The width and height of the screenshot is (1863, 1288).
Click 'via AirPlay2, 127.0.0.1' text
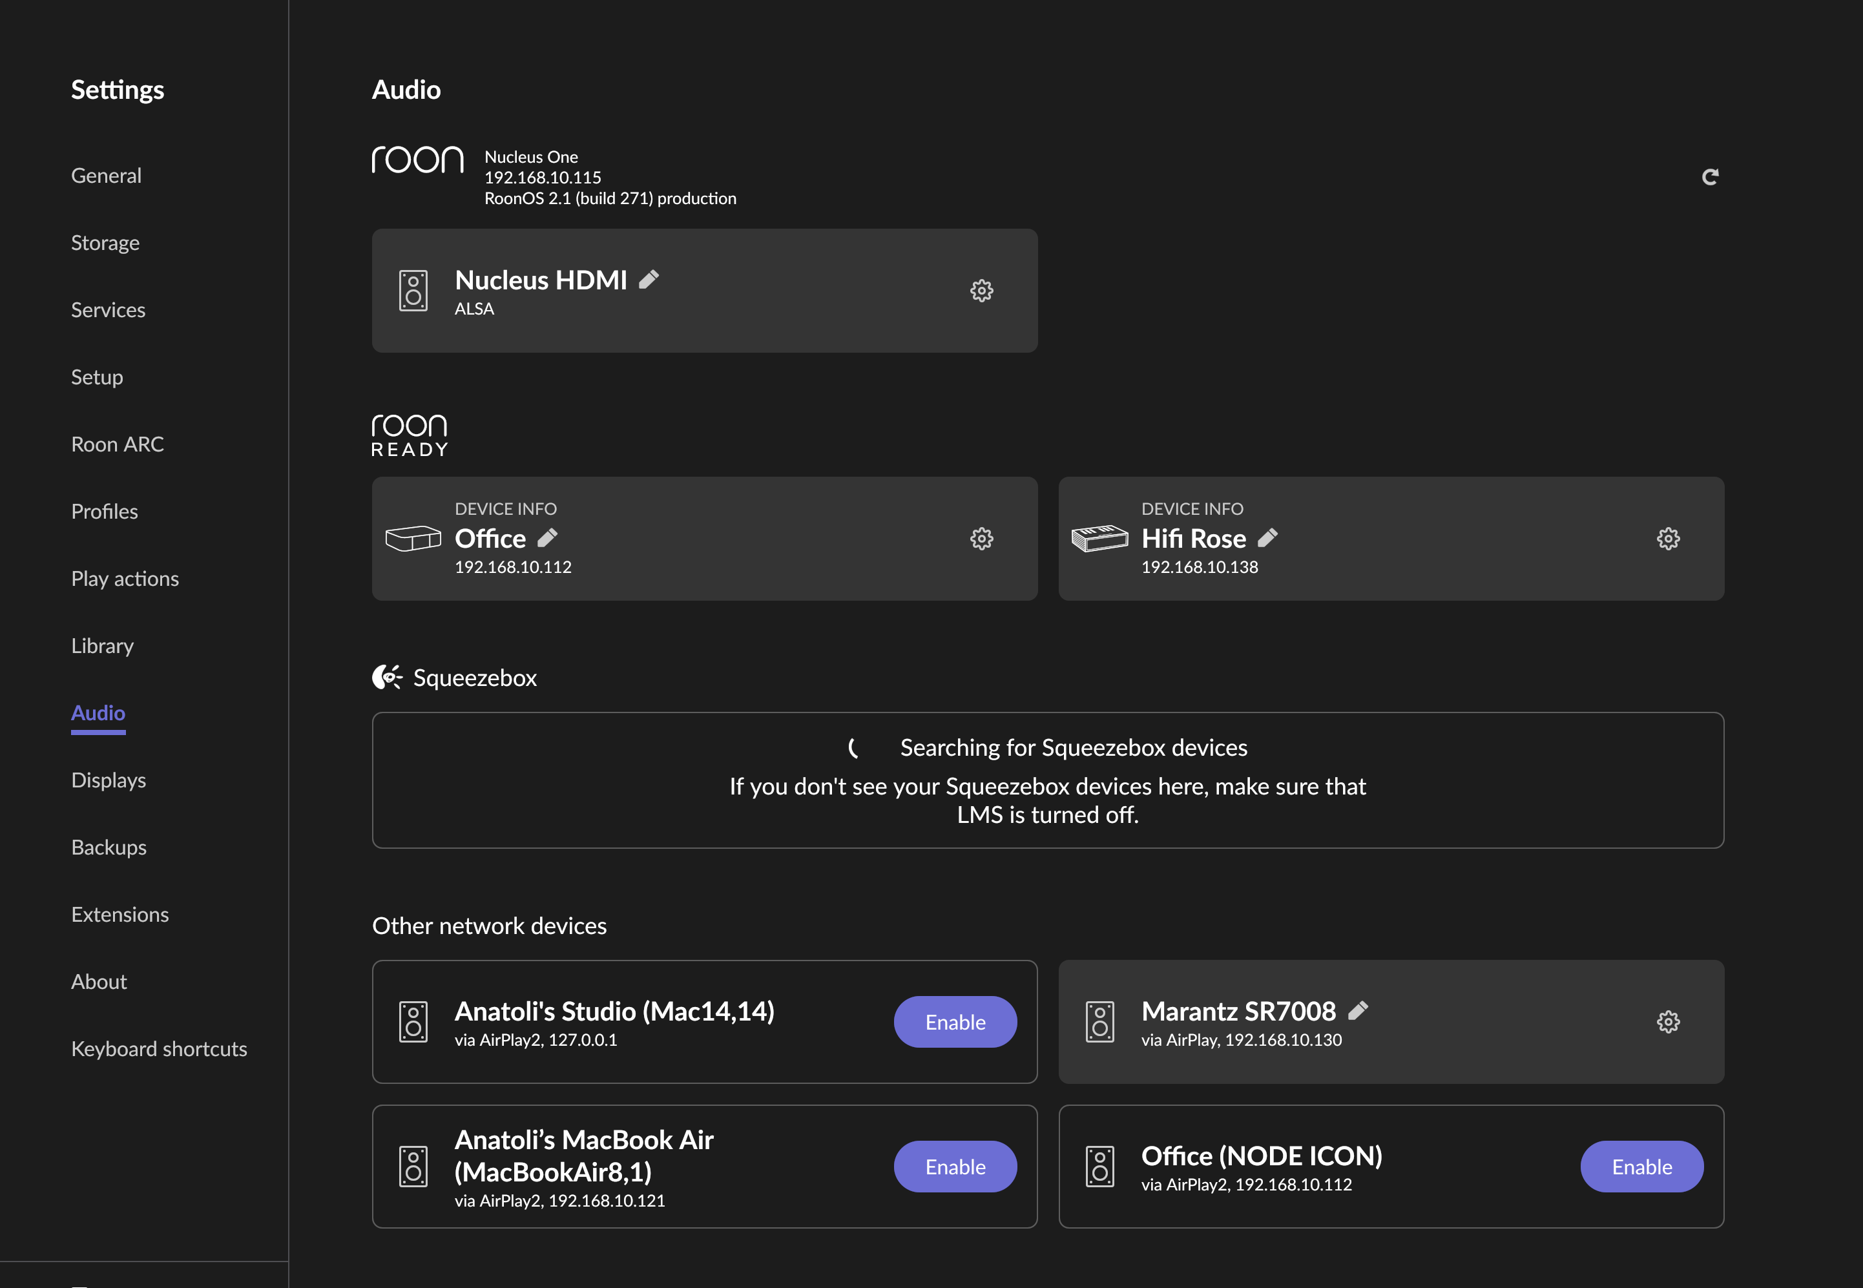(536, 1039)
